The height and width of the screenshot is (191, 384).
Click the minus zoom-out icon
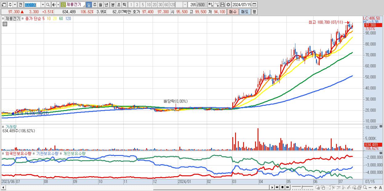tap(370, 188)
